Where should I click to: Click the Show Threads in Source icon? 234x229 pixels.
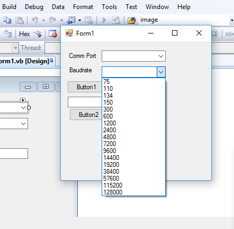pyautogui.click(x=38, y=33)
